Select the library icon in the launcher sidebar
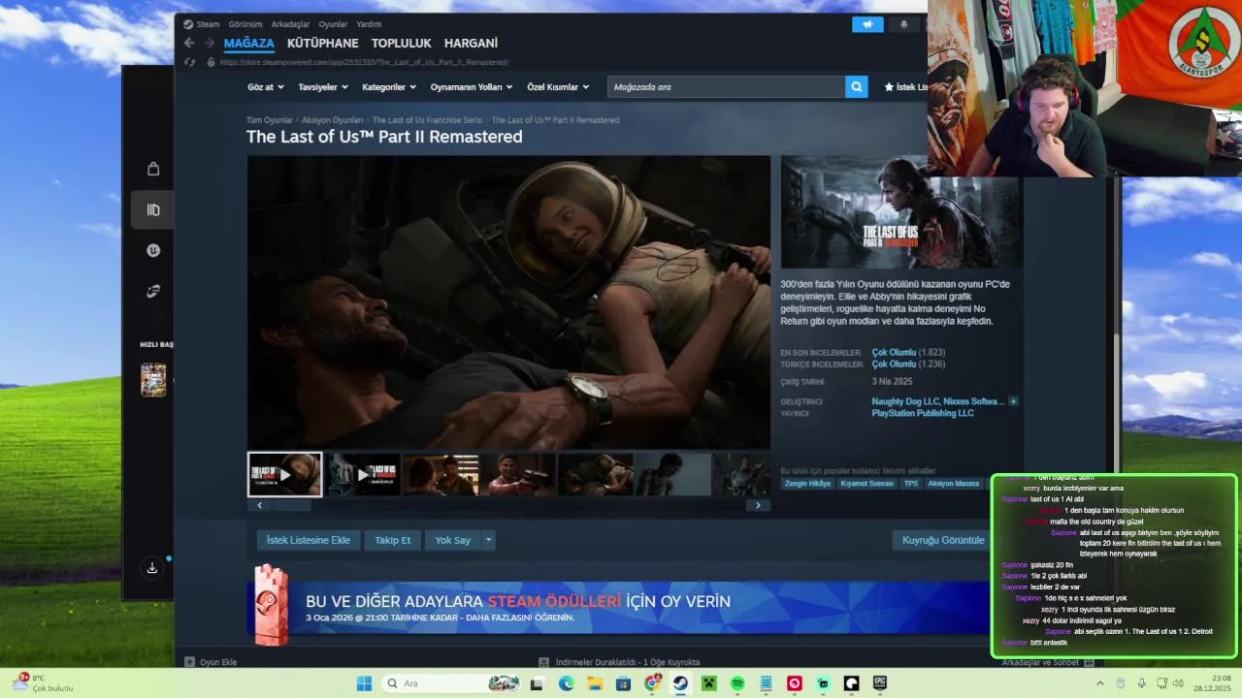Image resolution: width=1242 pixels, height=698 pixels. [x=153, y=209]
